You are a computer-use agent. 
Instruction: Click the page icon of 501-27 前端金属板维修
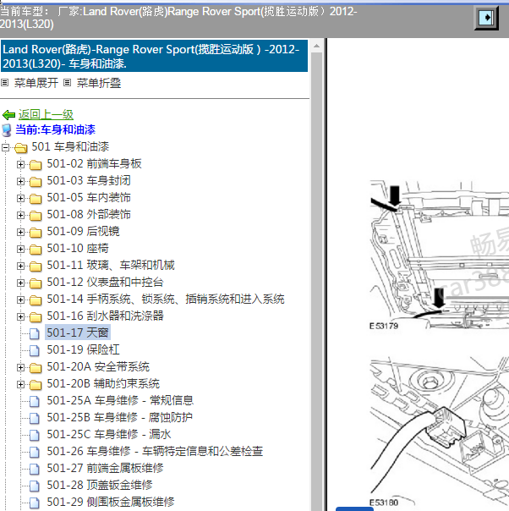tap(35, 469)
